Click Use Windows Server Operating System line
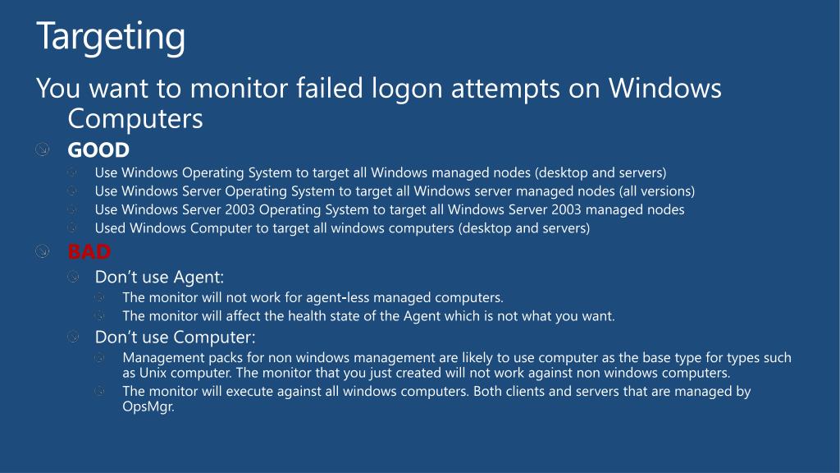 (x=395, y=191)
